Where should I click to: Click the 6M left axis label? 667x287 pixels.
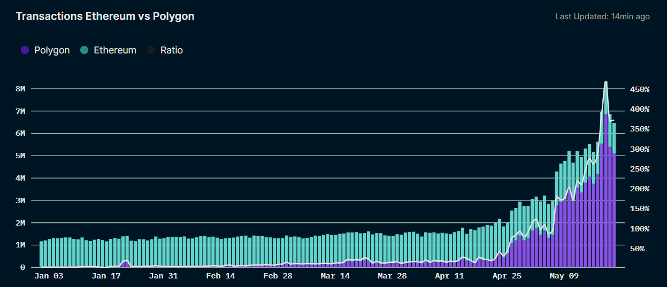[x=20, y=134]
